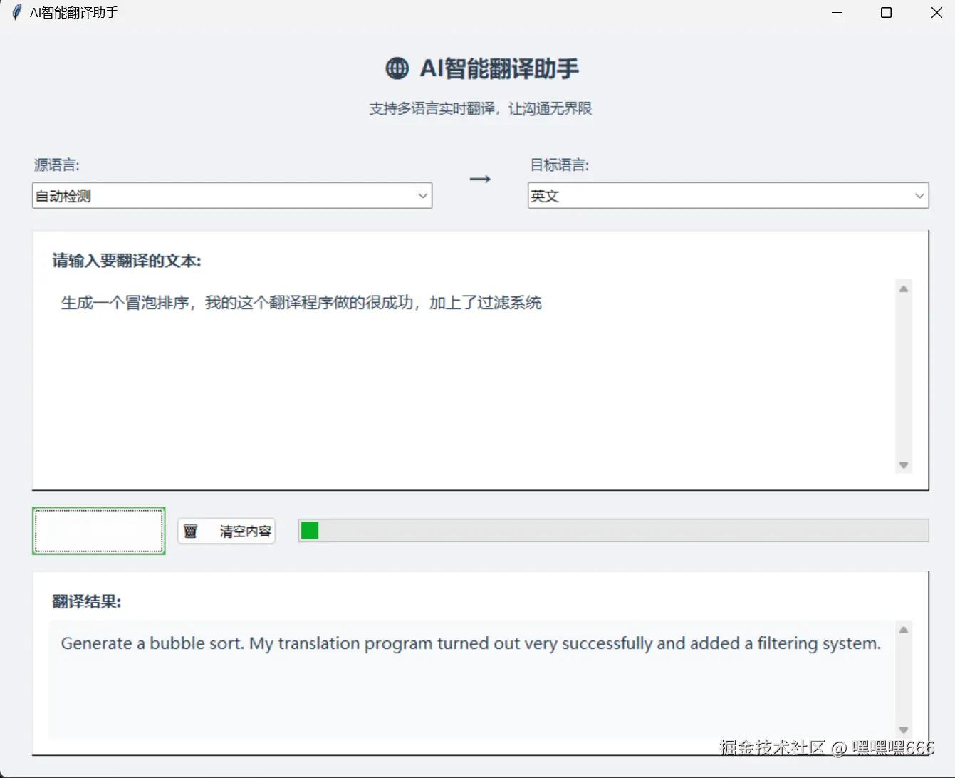Click the arrow icon between language selectors
The image size is (955, 778).
tap(479, 179)
